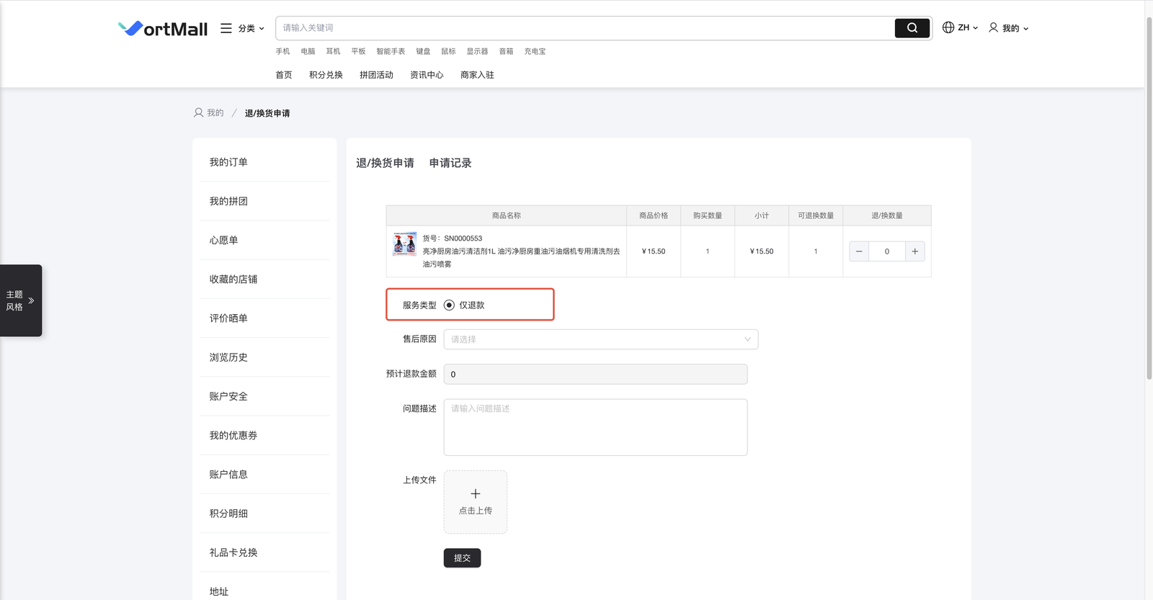Click the SortMall logo
Viewport: 1153px width, 600px height.
tap(163, 29)
